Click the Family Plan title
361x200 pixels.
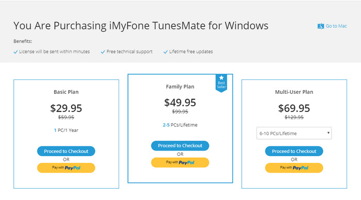point(180,87)
